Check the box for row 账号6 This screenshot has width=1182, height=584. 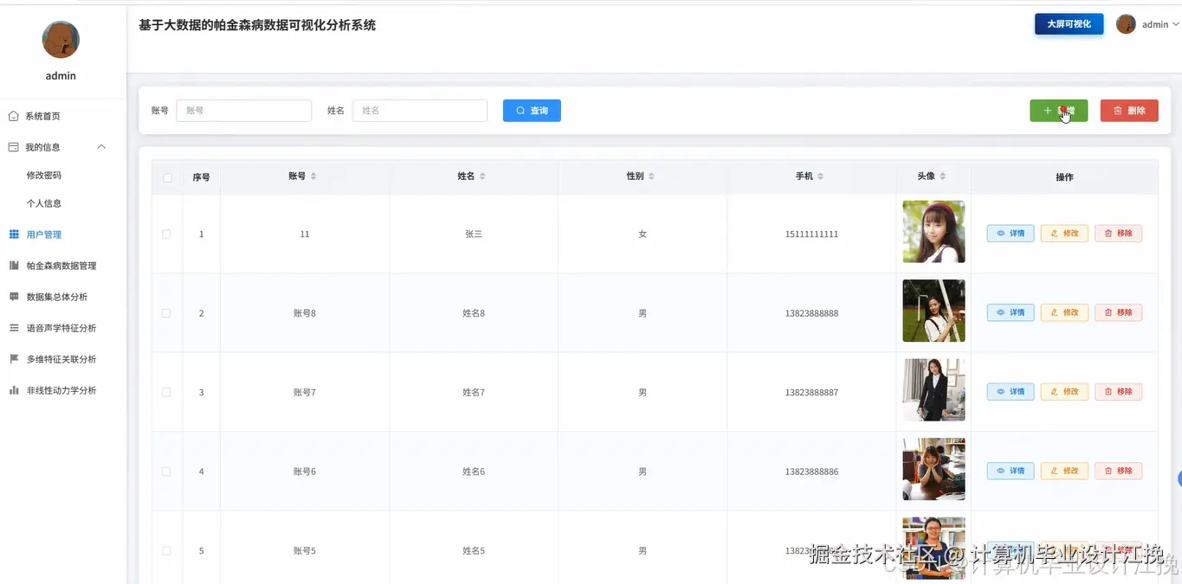[166, 472]
